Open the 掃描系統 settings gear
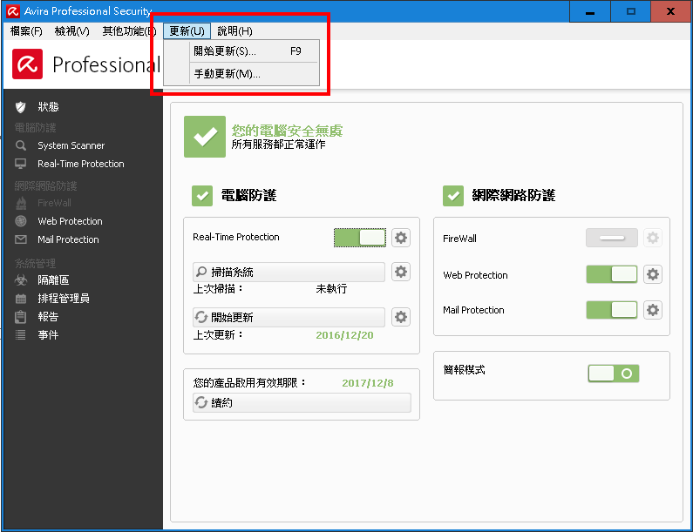The height and width of the screenshot is (532, 693). tap(401, 272)
